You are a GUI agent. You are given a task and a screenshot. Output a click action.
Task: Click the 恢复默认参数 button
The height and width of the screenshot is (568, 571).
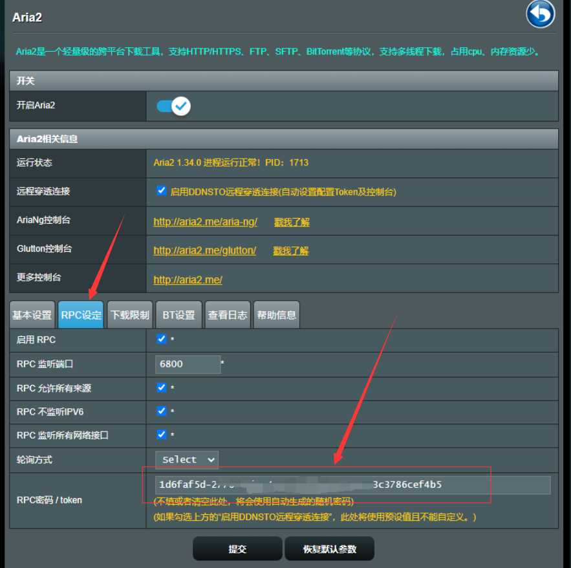330,549
